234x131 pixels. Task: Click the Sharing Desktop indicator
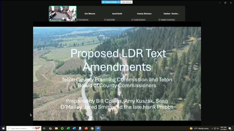point(111,2)
